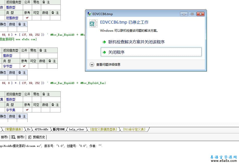Click green arrow beside 联机检查解决方案并关闭该程序
The width and height of the screenshot is (239, 164).
104,42
